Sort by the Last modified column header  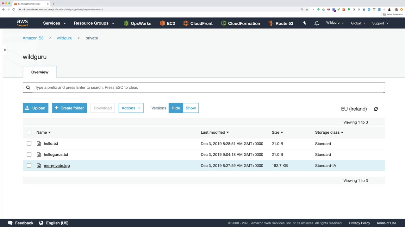click(x=215, y=132)
